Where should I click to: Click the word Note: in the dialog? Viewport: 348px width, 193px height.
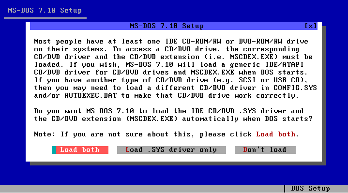45,134
